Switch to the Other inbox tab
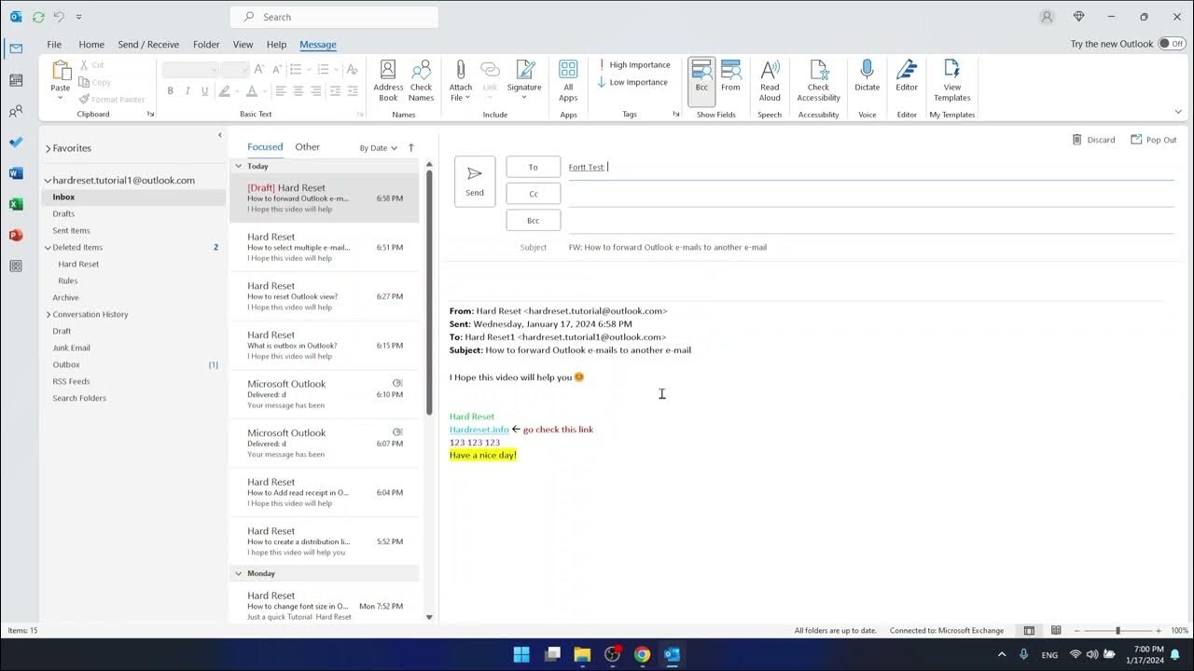This screenshot has width=1194, height=671. 307,146
